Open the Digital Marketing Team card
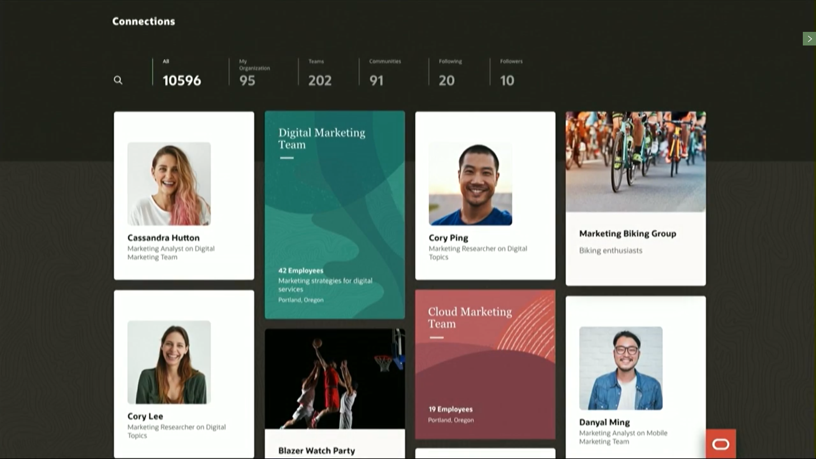This screenshot has height=459, width=816. click(334, 215)
